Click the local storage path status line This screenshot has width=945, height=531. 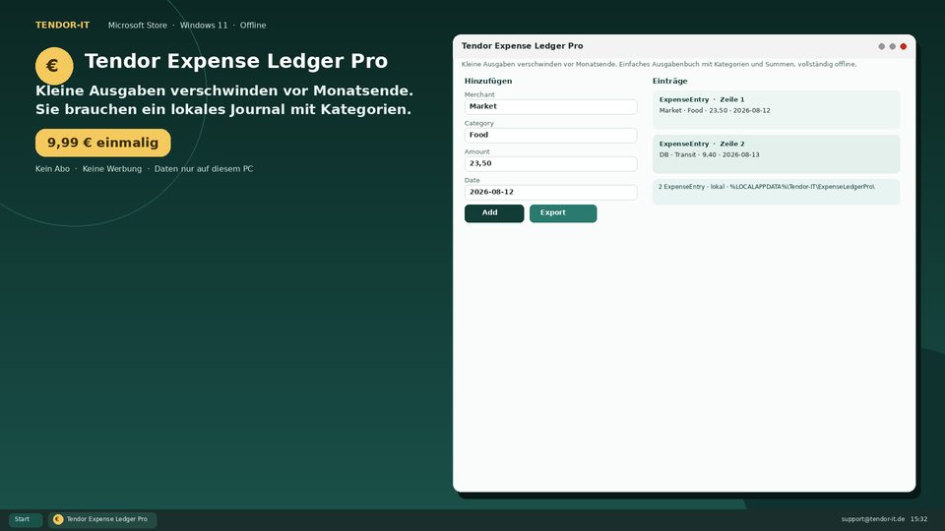tap(777, 192)
